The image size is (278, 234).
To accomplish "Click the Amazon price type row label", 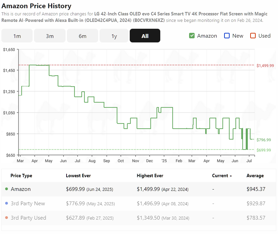I will pyautogui.click(x=21, y=189).
